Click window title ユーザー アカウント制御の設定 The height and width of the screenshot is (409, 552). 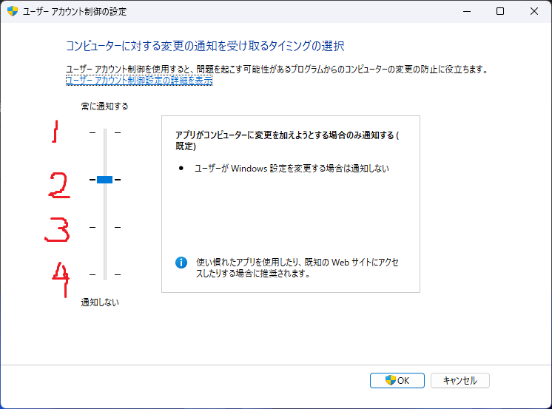point(75,12)
